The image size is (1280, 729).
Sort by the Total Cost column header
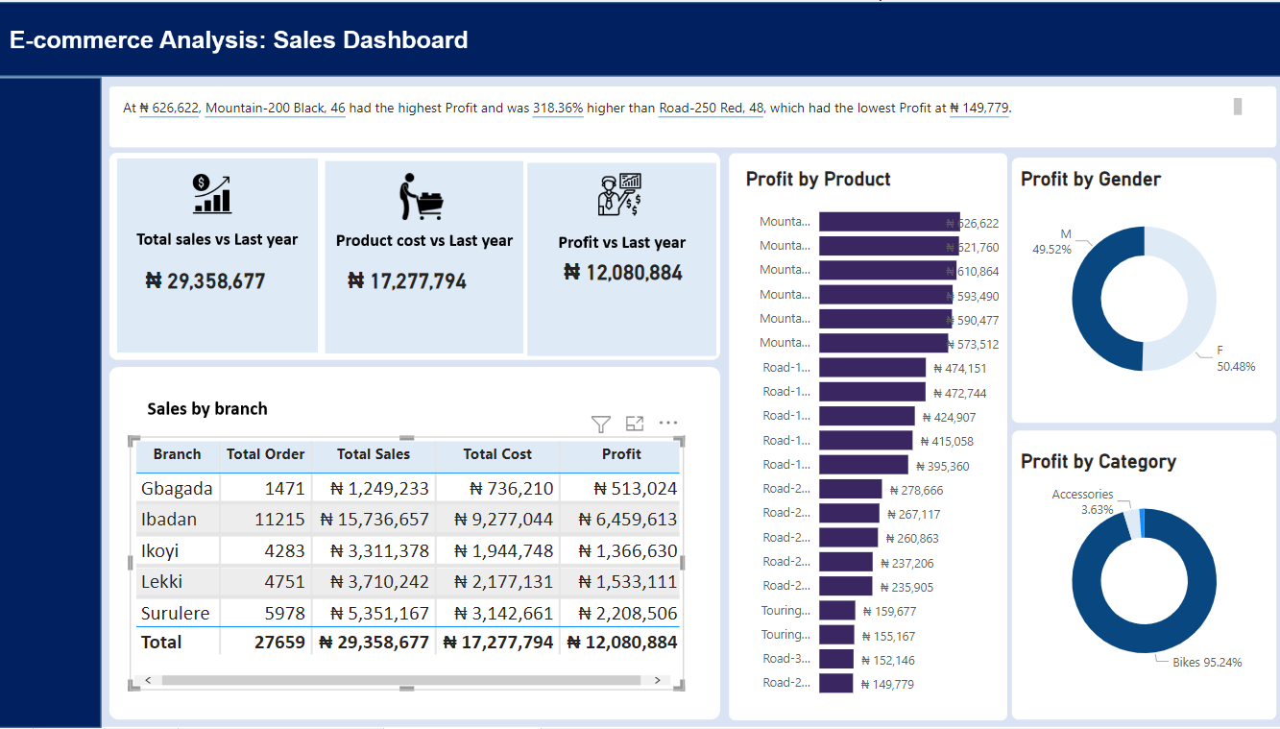(497, 454)
